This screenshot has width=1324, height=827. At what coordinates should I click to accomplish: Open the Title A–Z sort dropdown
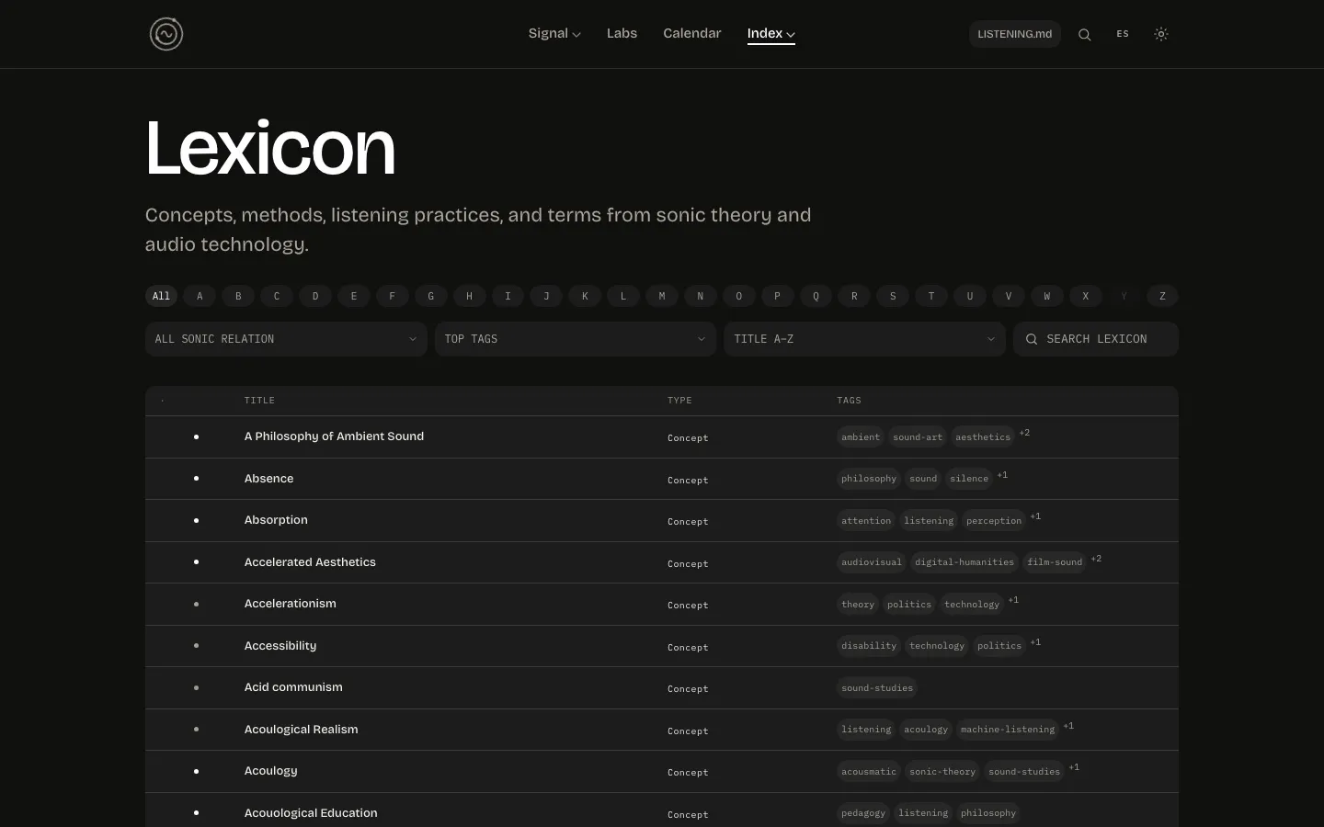[x=864, y=339]
